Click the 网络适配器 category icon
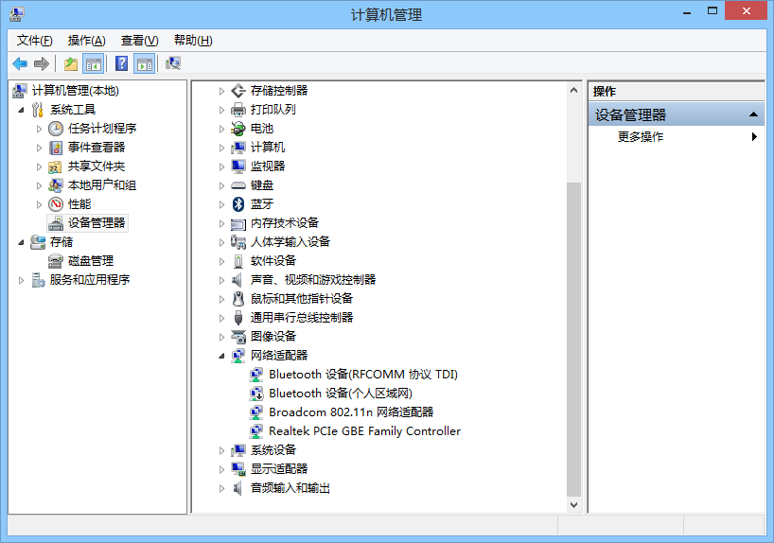Screen dimensions: 774x543 238,356
